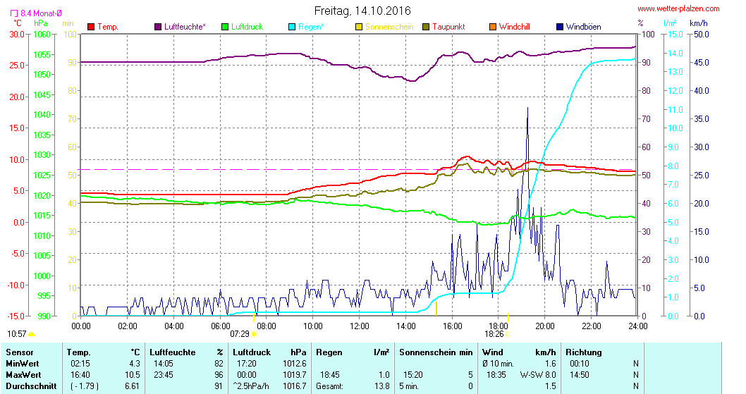Click the red Temp. legend swatch
Image resolution: width=746 pixels, height=394 pixels.
pyautogui.click(x=91, y=27)
